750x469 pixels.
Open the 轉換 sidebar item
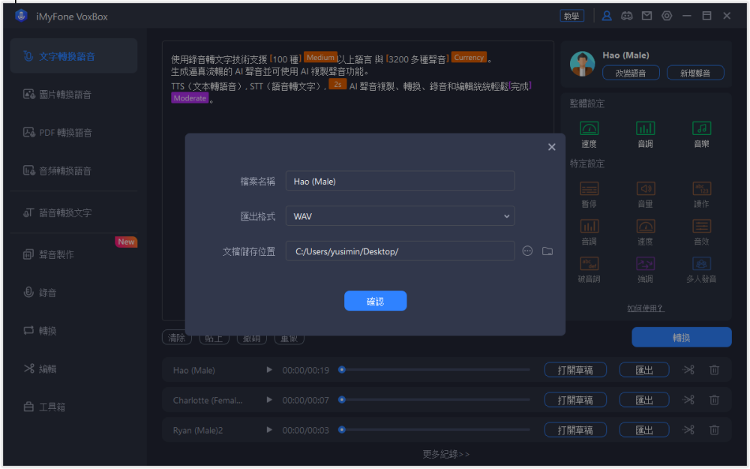[73, 331]
